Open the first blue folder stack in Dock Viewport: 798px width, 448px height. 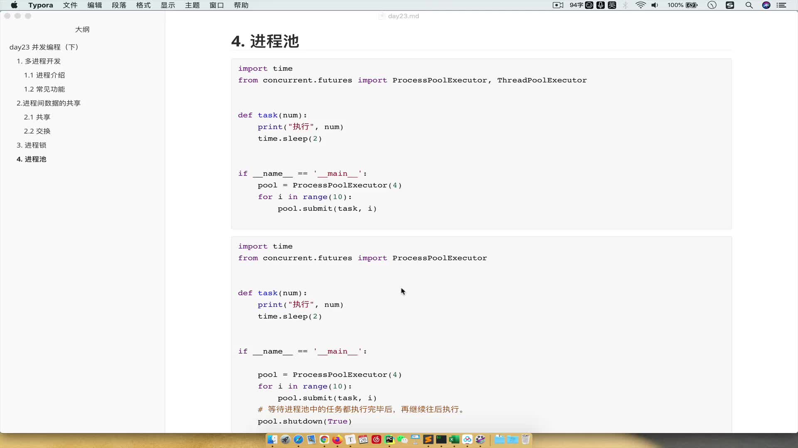pos(500,440)
